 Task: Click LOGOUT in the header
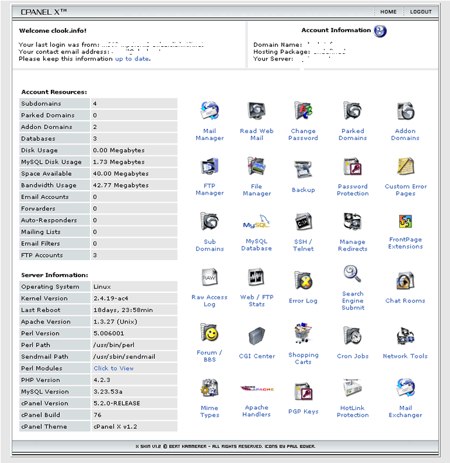420,12
